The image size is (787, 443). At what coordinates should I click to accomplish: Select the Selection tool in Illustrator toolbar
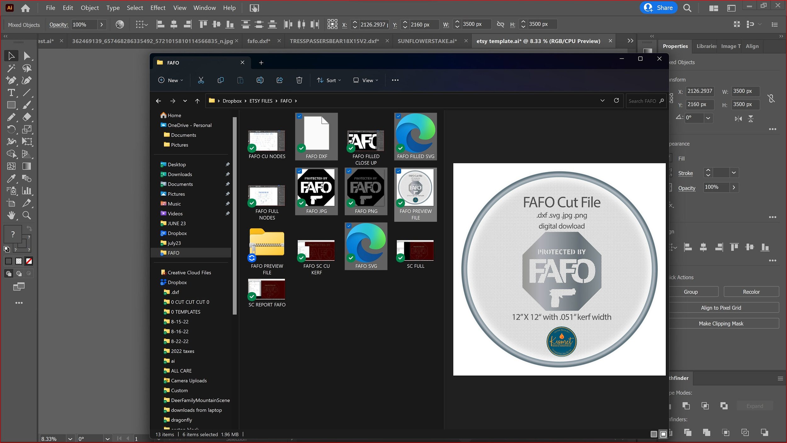point(11,56)
